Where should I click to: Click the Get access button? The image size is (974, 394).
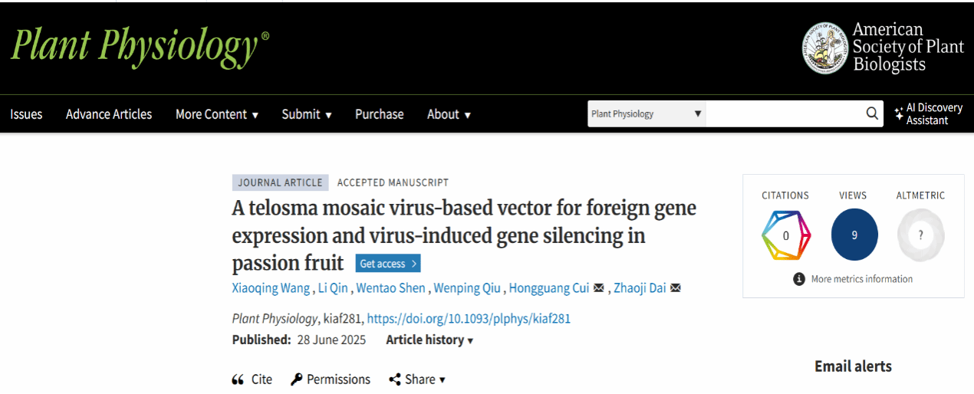[x=388, y=264]
